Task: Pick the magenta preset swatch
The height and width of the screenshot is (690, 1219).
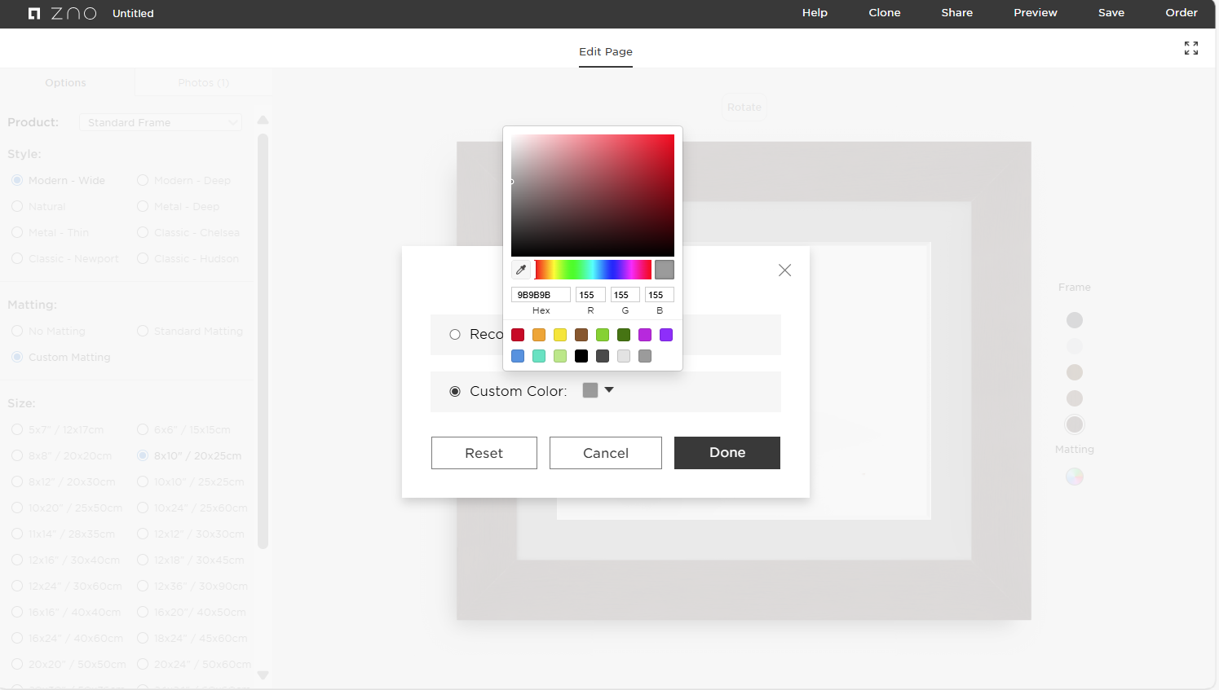Action: (x=645, y=335)
